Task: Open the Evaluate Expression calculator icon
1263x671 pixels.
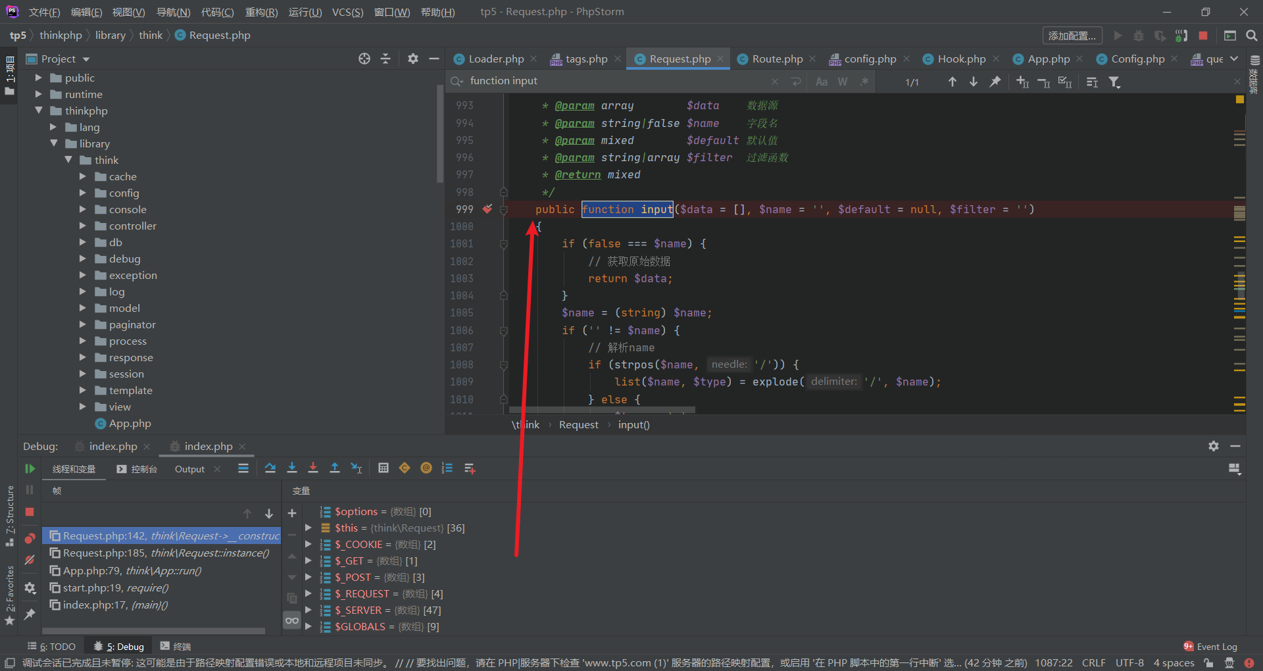Action: pos(384,468)
